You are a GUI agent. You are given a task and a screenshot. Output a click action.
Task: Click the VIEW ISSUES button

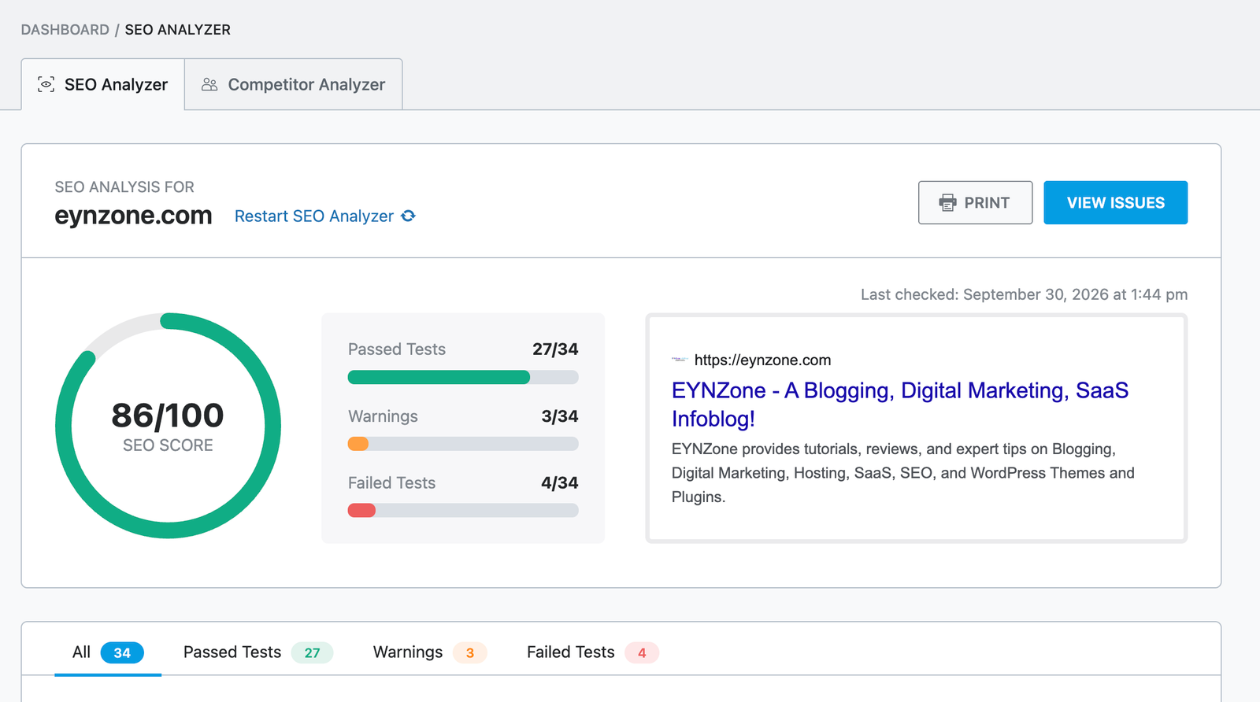[1116, 203]
